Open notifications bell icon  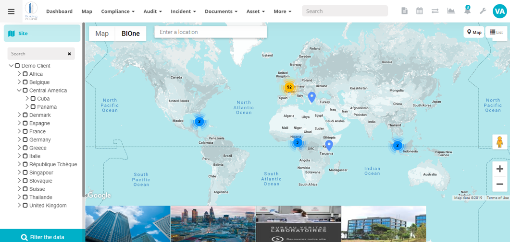pyautogui.click(x=467, y=11)
